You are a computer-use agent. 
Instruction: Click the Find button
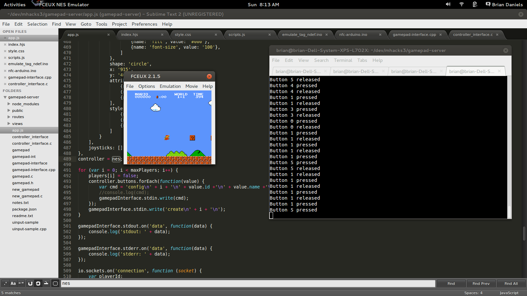(451, 284)
